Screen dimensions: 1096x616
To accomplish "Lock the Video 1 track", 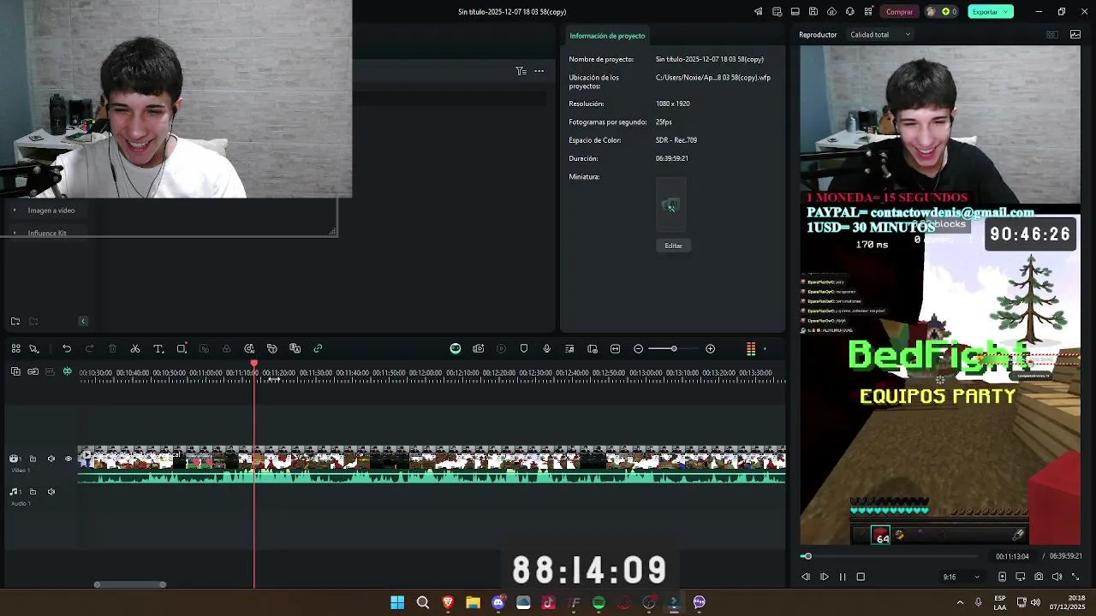I will click(x=33, y=459).
